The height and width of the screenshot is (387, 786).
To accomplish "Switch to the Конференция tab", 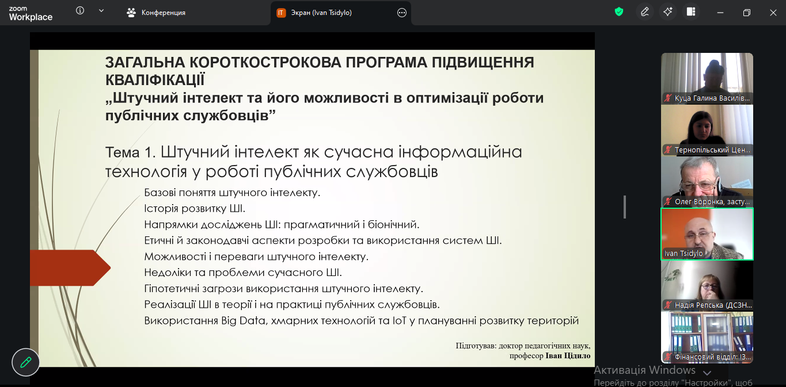I will point(157,13).
